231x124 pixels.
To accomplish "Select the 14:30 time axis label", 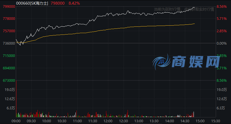I will [x=185, y=121].
